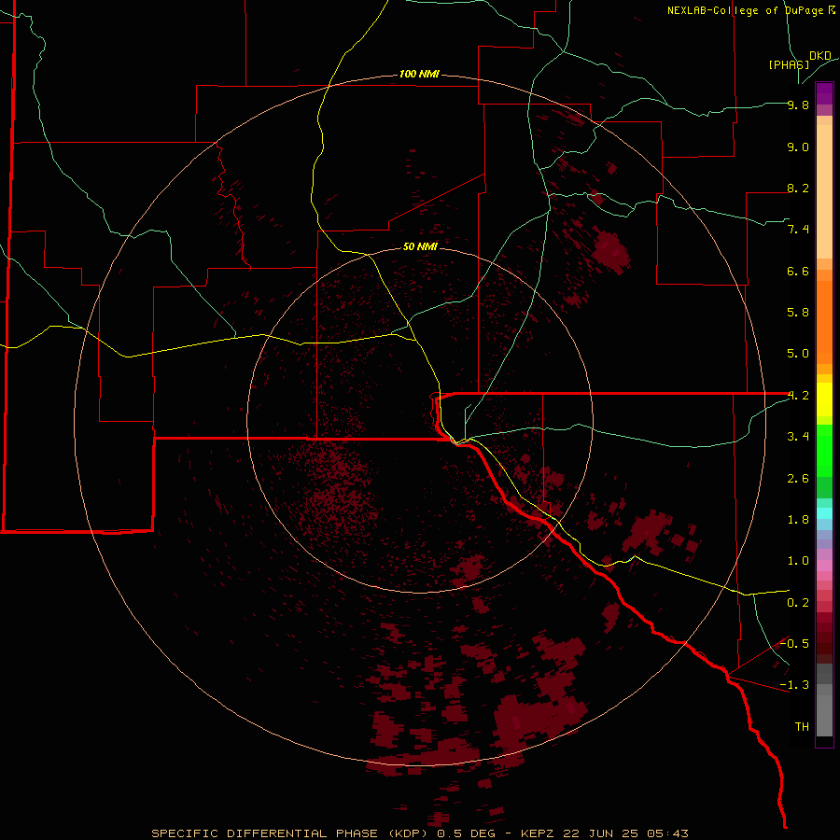840x840 pixels.
Task: Click the 5.8 scale value
Action: point(798,312)
